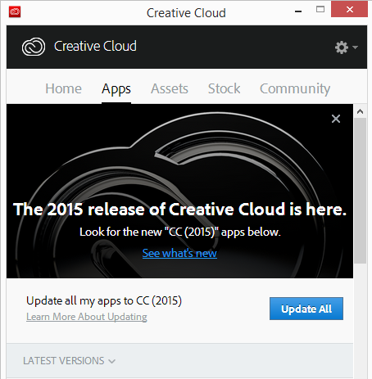This screenshot has height=379, width=372.
Task: Expand the Latest Versions dropdown
Action: 70,361
